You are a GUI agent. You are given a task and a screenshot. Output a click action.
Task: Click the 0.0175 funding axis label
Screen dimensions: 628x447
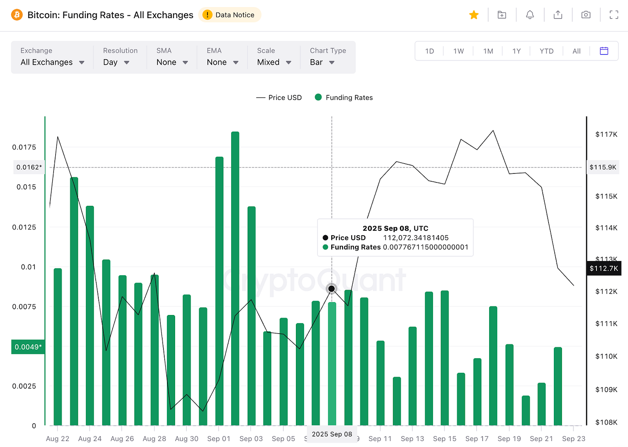point(24,147)
